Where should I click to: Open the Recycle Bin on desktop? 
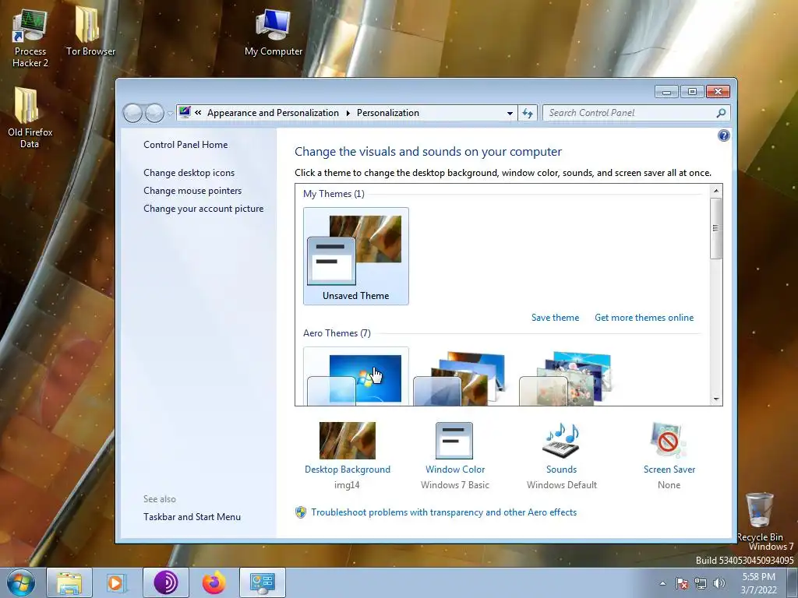click(760, 516)
